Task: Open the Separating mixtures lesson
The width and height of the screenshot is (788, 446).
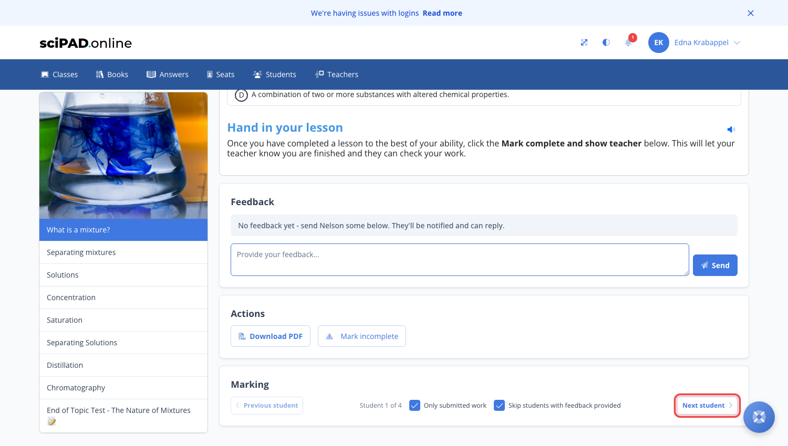Action: click(123, 252)
